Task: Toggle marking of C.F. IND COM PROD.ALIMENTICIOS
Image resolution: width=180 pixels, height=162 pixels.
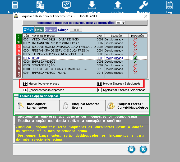Action: coord(135,54)
